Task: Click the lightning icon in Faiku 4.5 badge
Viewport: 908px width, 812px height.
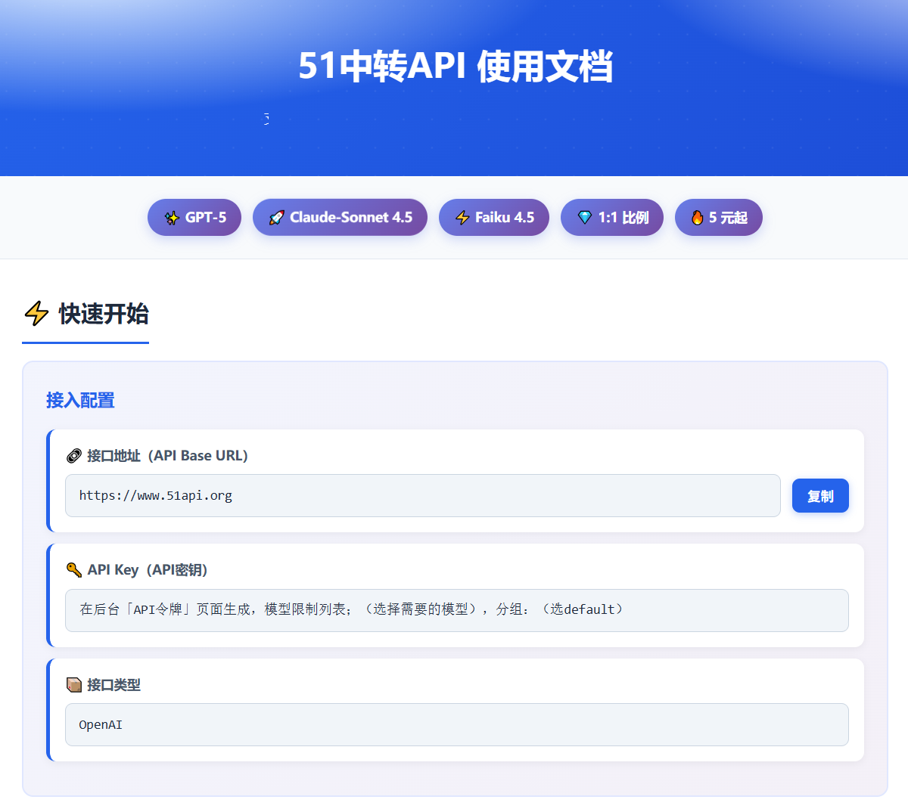Action: tap(462, 218)
